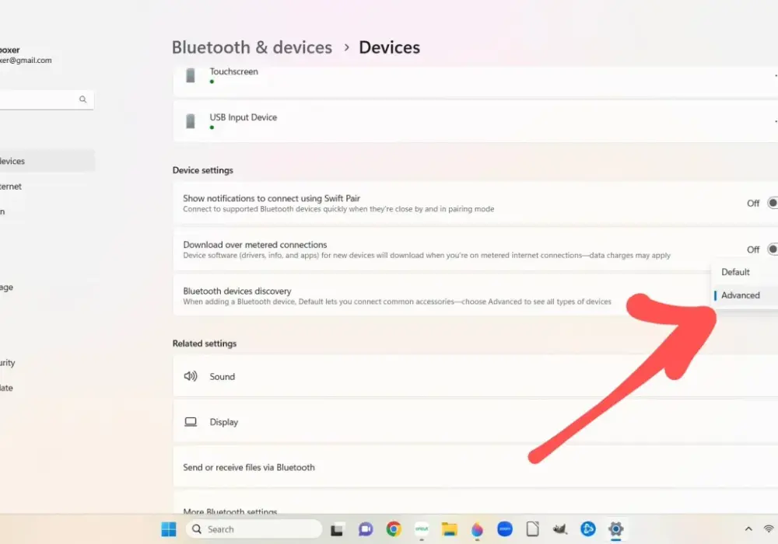Open the blue round app icon beside GIMP
The image size is (778, 544).
(x=588, y=529)
